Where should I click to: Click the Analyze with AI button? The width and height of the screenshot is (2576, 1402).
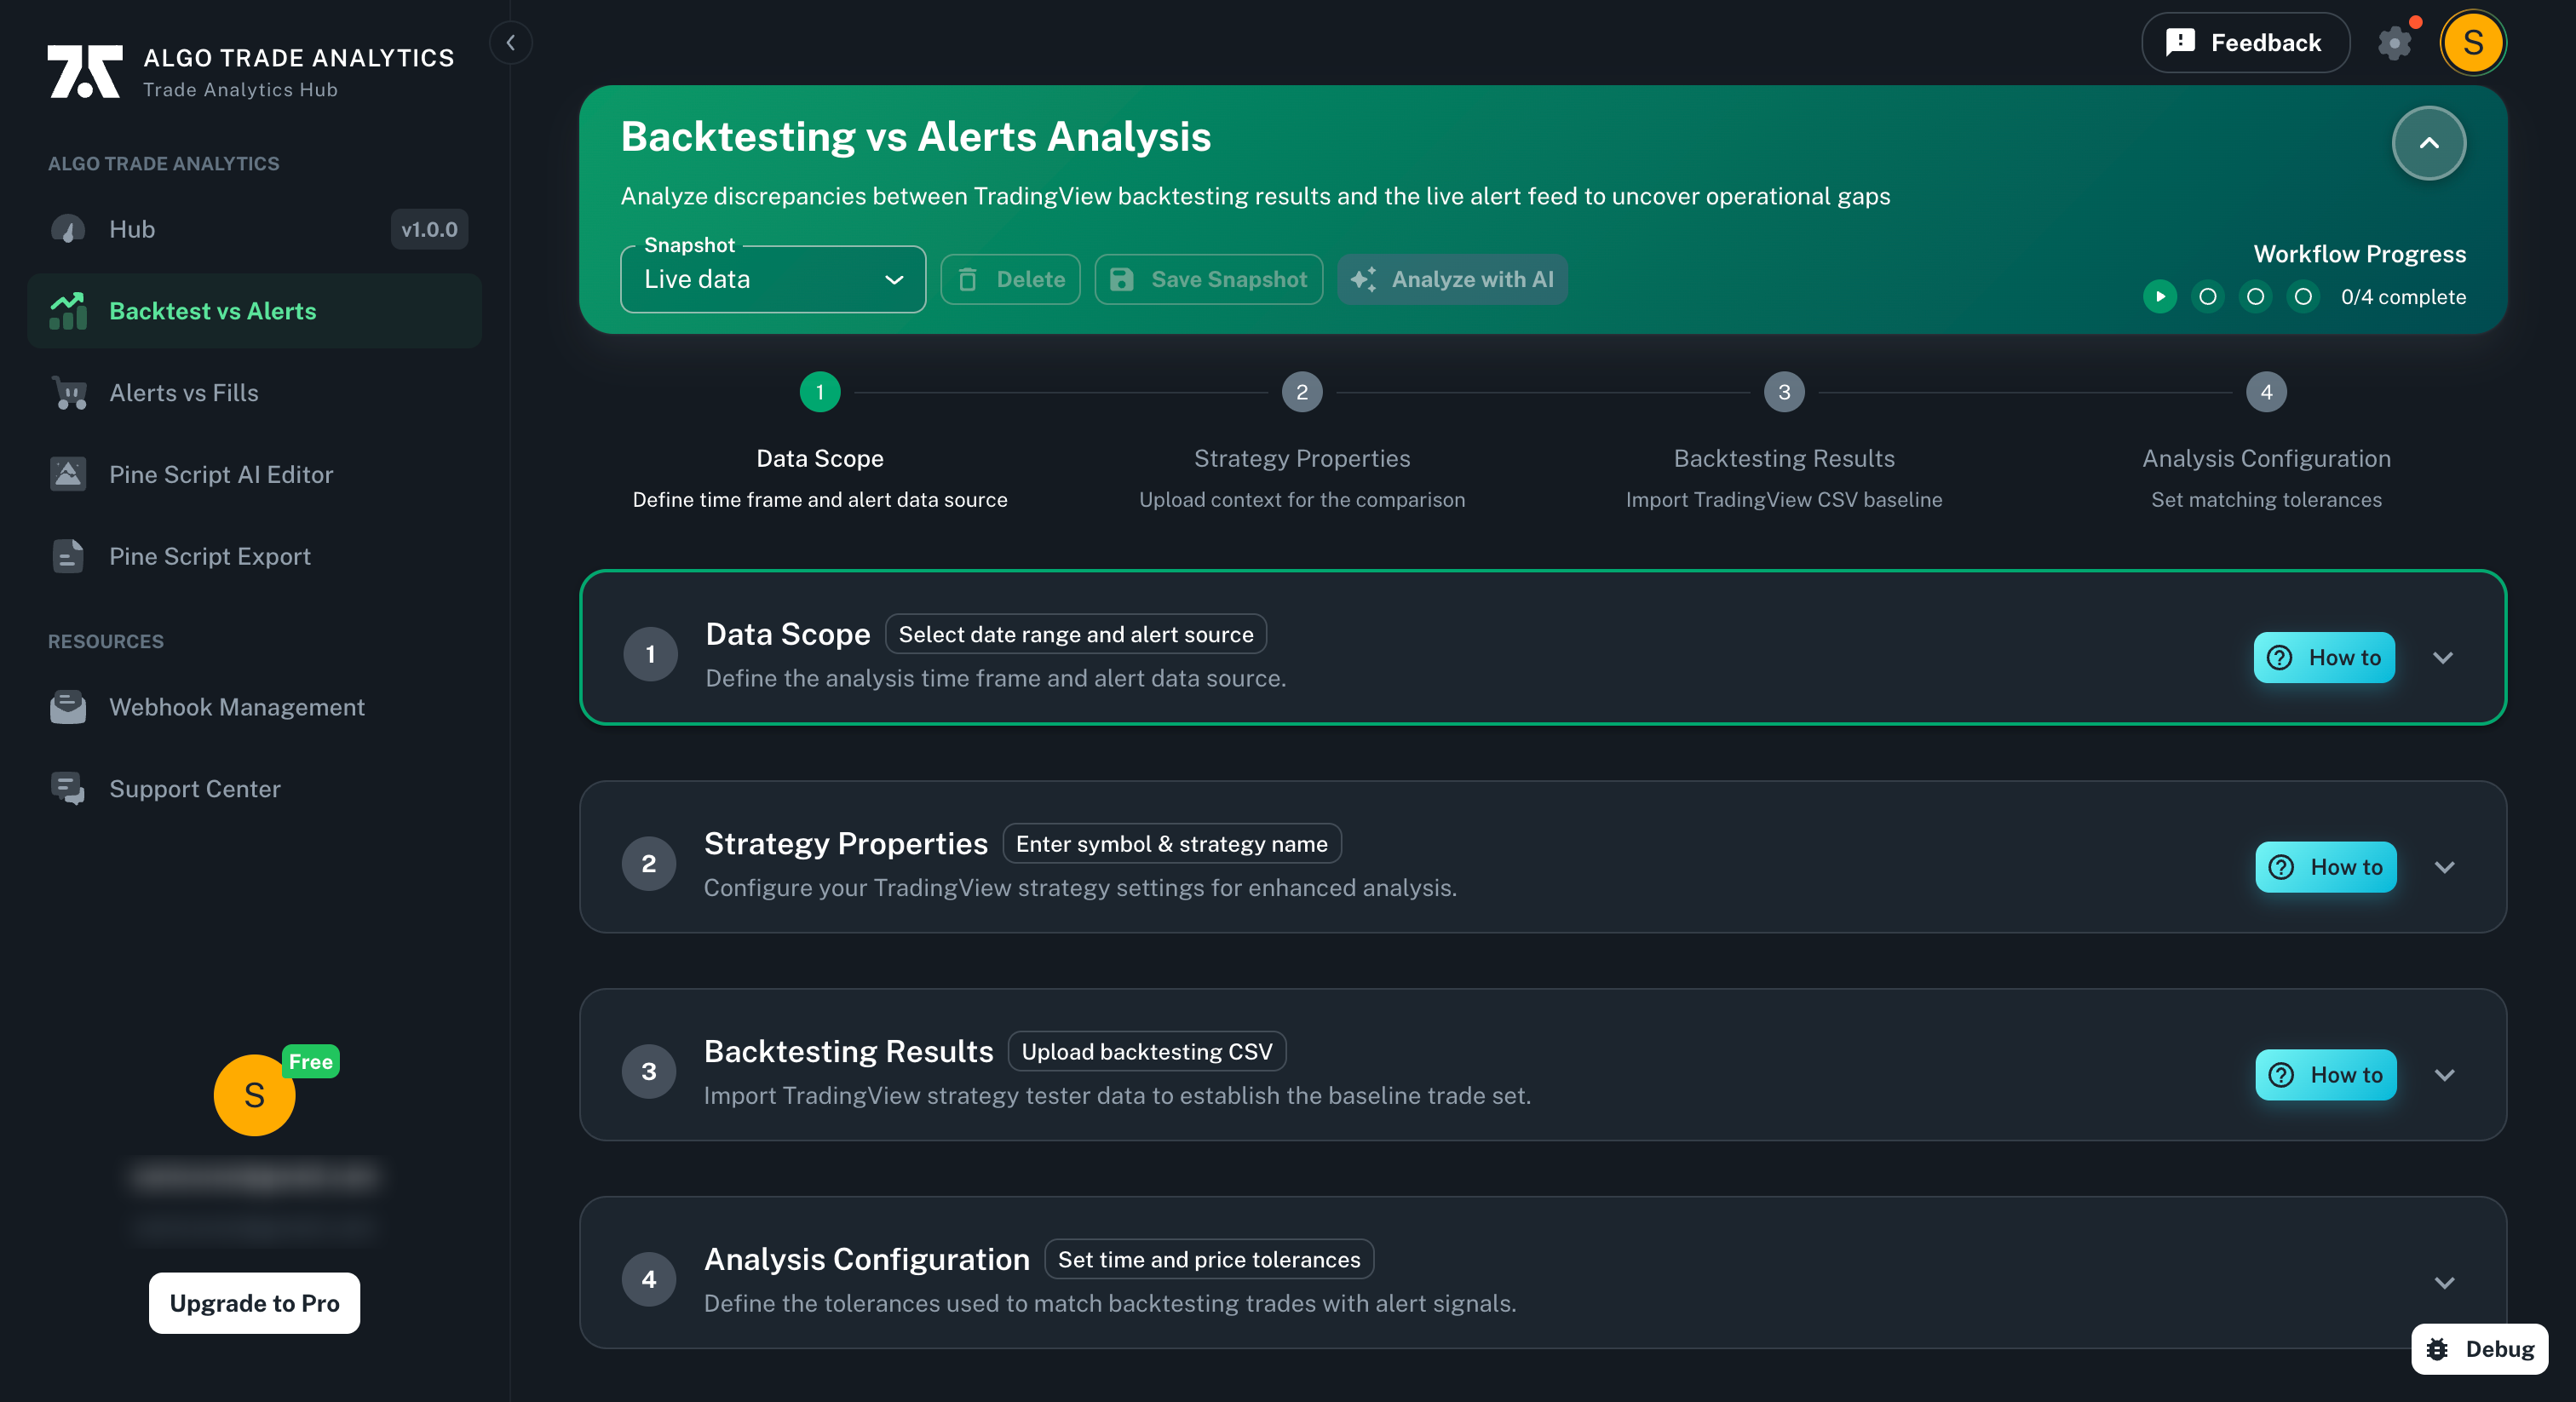click(1452, 279)
